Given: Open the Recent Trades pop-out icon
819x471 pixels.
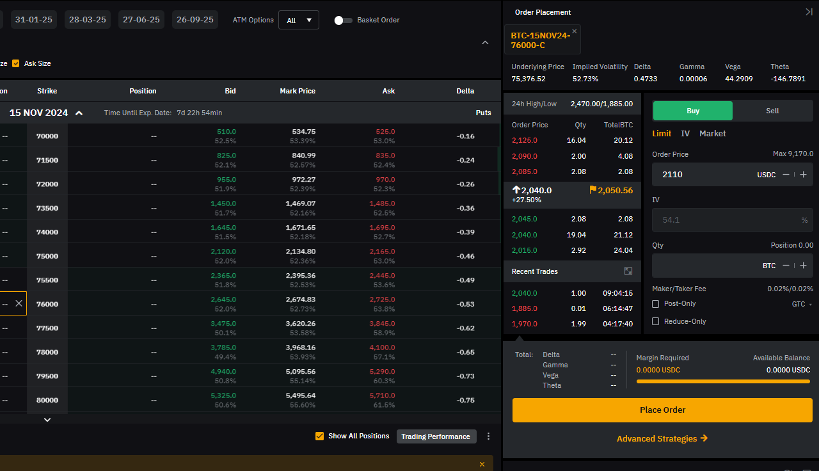Looking at the screenshot, I should pos(628,271).
